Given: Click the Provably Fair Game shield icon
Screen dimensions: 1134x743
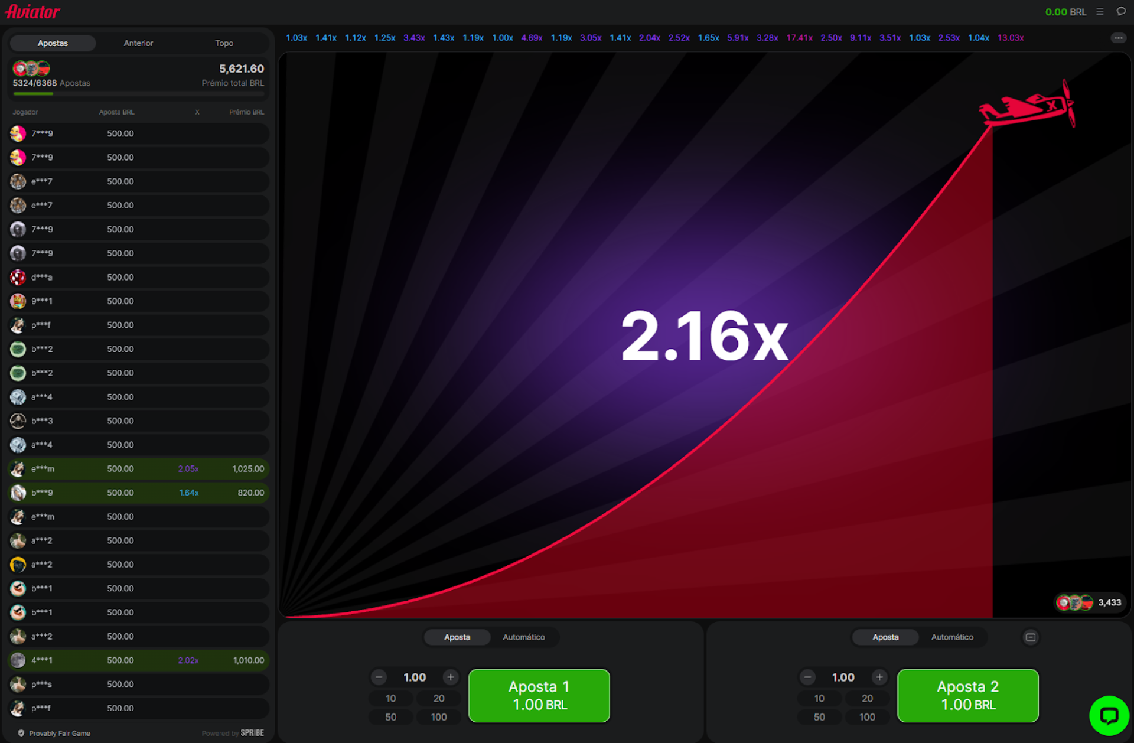Looking at the screenshot, I should (21, 733).
